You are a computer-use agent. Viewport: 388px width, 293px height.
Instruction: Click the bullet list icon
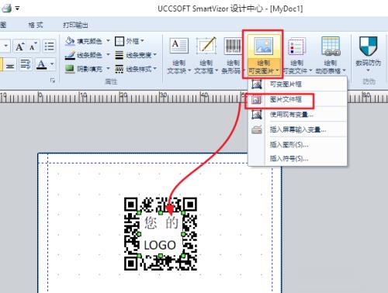coord(49,47)
